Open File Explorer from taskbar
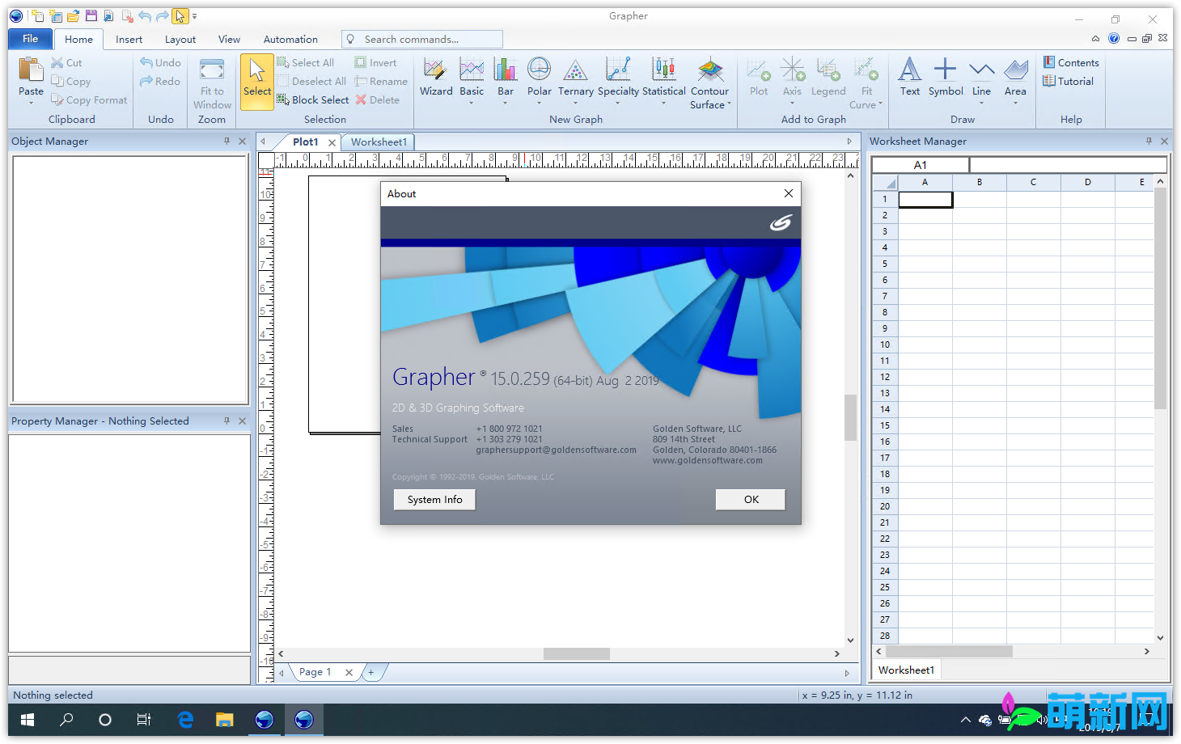Image resolution: width=1181 pixels, height=744 pixels. pyautogui.click(x=225, y=720)
